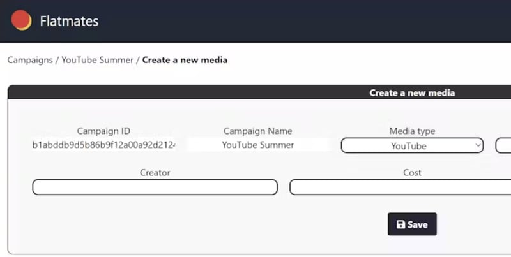
Task: Click the 'Create a new media' panel header
Action: tap(412, 92)
